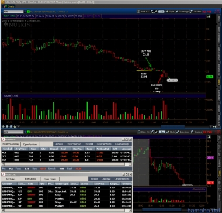222x213 pixels.
Task: Open Actions menu in Positions window
Action: tap(59, 144)
